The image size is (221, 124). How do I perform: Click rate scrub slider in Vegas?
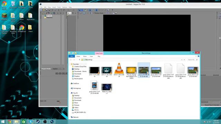click(x=58, y=101)
